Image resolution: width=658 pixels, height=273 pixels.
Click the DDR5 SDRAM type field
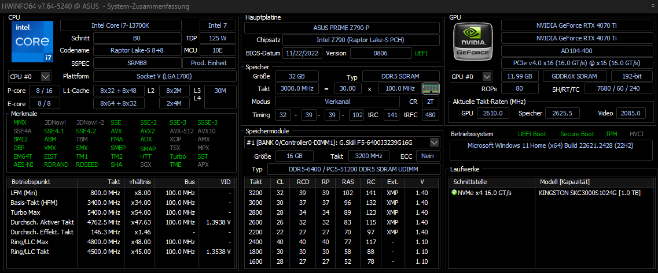pos(400,76)
